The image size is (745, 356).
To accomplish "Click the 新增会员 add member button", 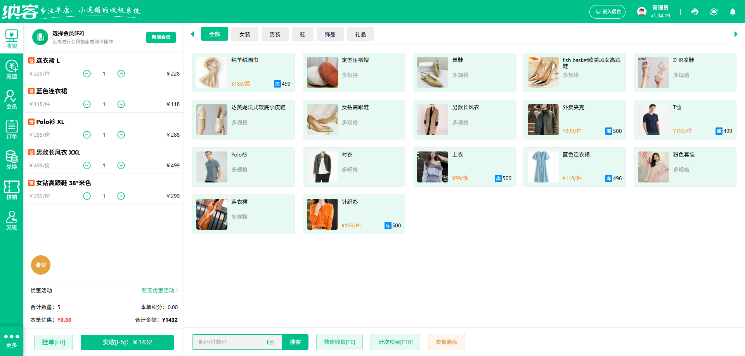I will click(x=161, y=37).
